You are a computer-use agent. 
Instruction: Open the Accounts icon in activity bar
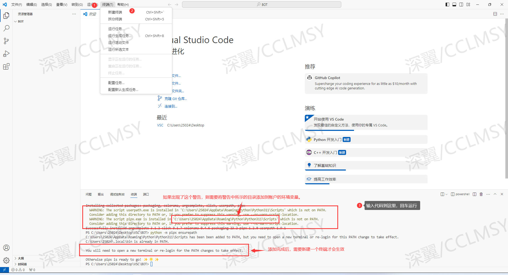(x=6, y=248)
